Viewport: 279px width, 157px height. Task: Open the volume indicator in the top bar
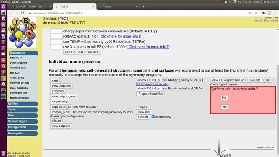point(239,2)
